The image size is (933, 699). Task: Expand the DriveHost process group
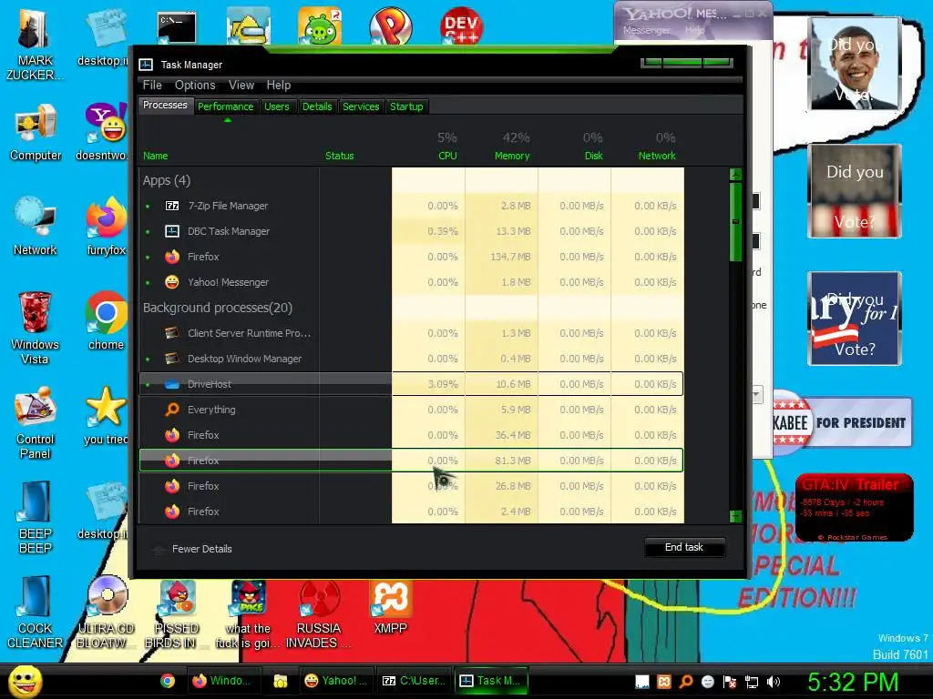click(x=148, y=385)
